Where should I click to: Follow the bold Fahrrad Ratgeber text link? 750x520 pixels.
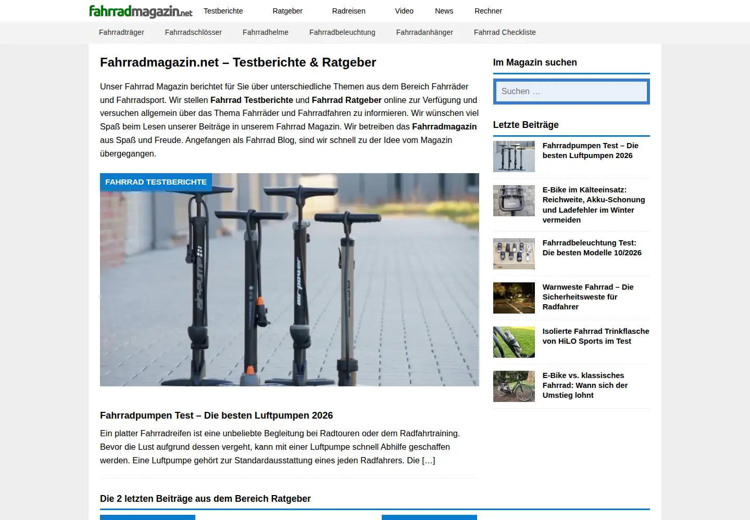point(346,100)
